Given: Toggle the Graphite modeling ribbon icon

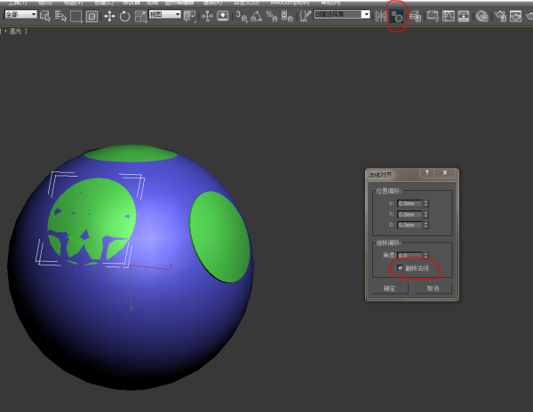Looking at the screenshot, I should click(433, 16).
